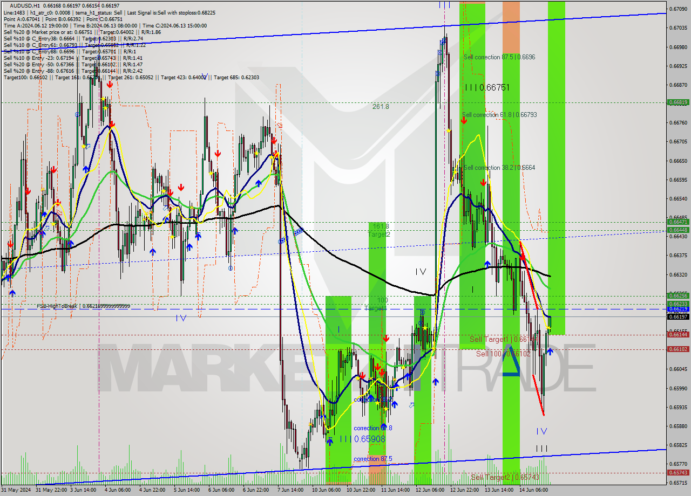Click the green 0.66471 price tag
Viewport: 691px width, 496px height.
[x=679, y=222]
